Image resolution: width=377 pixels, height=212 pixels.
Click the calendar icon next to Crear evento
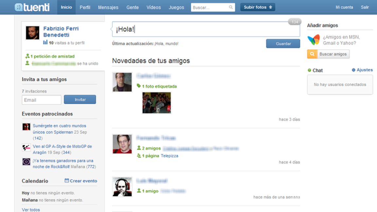(67, 181)
